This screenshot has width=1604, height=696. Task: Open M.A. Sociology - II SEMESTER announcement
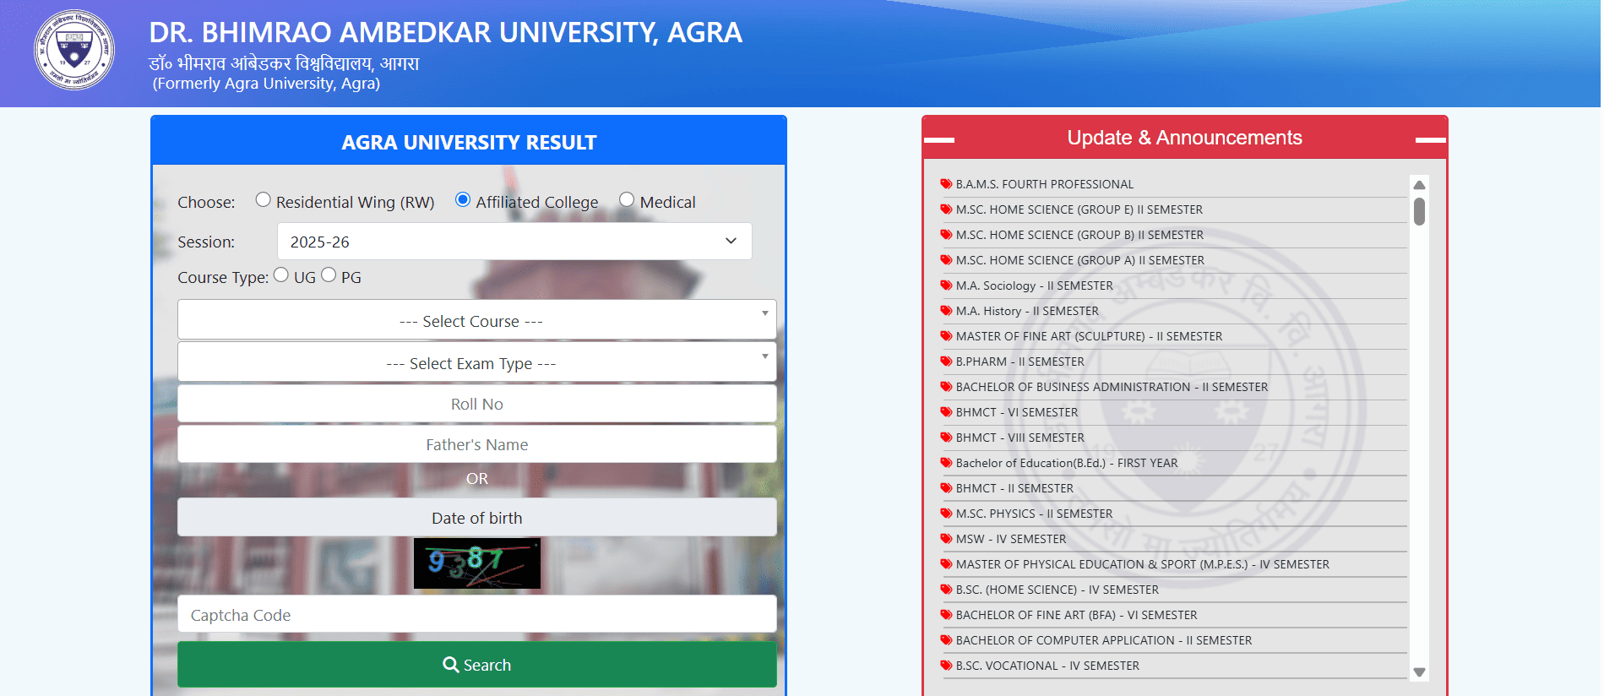point(1035,285)
